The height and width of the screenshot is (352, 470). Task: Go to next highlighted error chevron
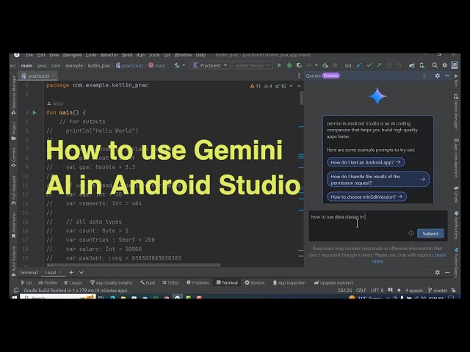point(299,86)
